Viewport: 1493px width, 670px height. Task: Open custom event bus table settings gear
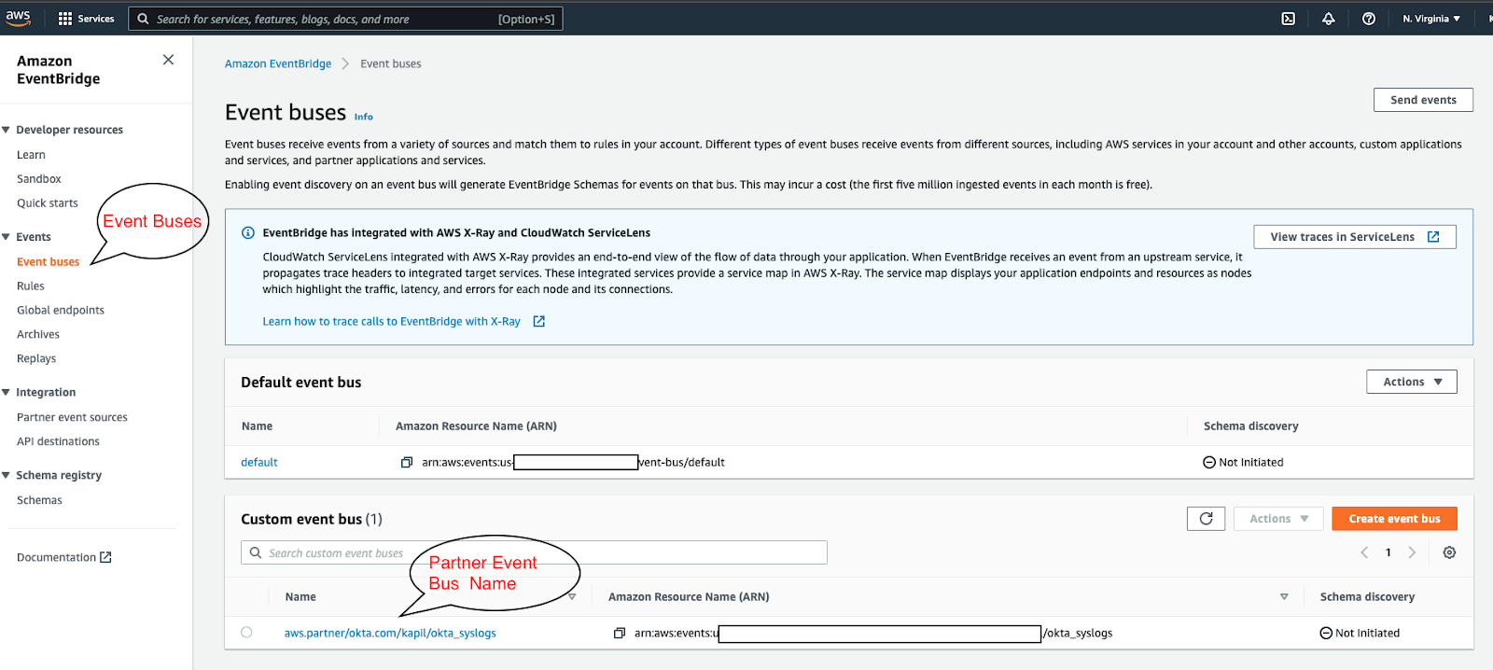[1449, 552]
